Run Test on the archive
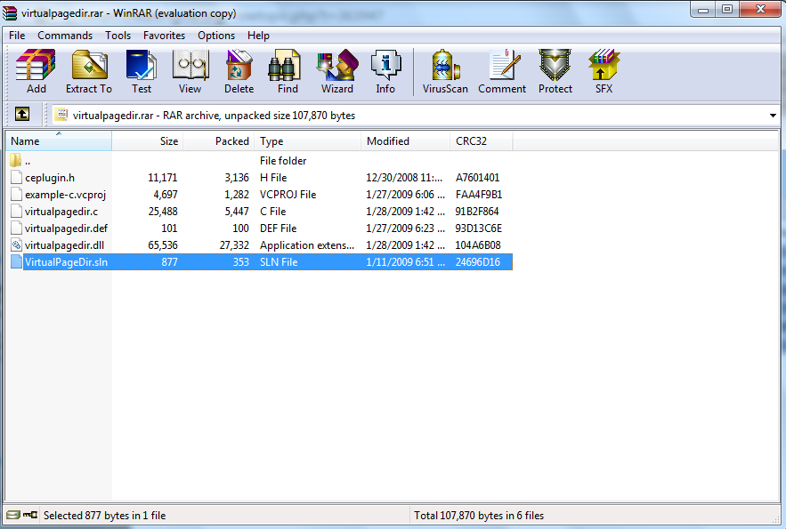Image resolution: width=786 pixels, height=529 pixels. tap(141, 71)
